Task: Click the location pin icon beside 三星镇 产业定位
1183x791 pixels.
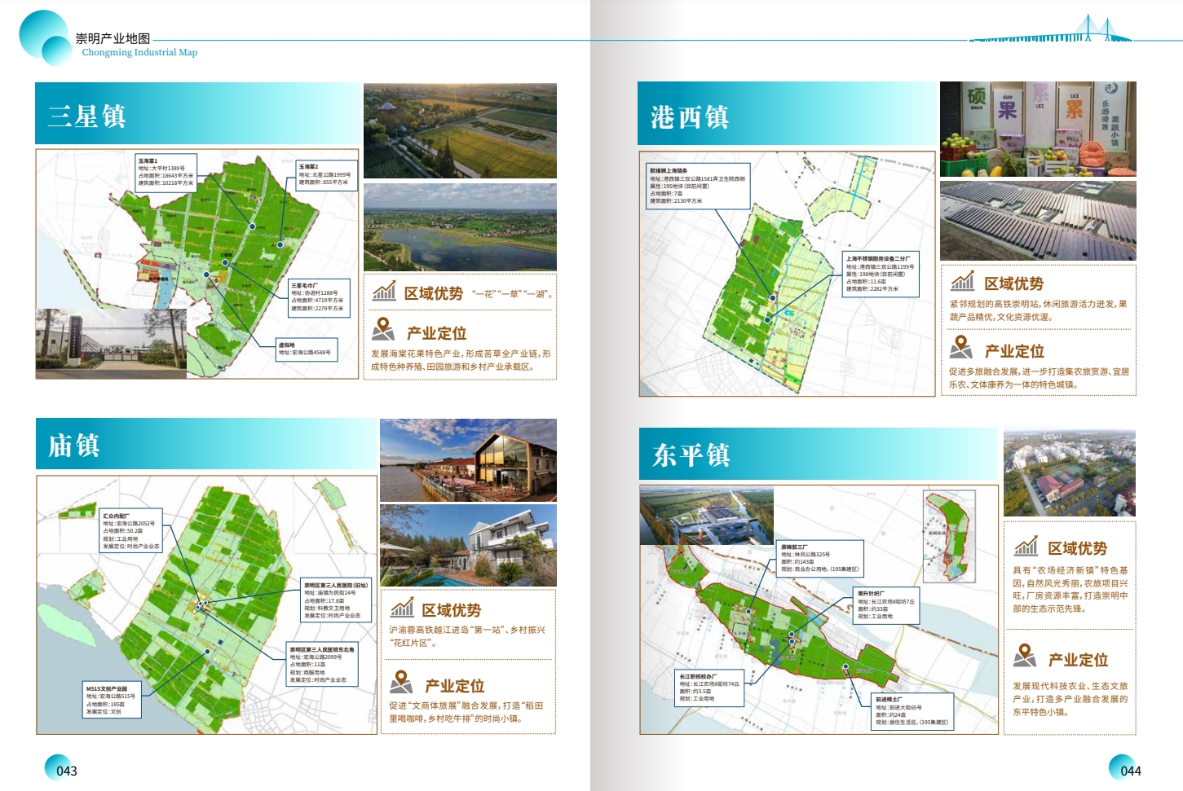Action: (x=383, y=329)
